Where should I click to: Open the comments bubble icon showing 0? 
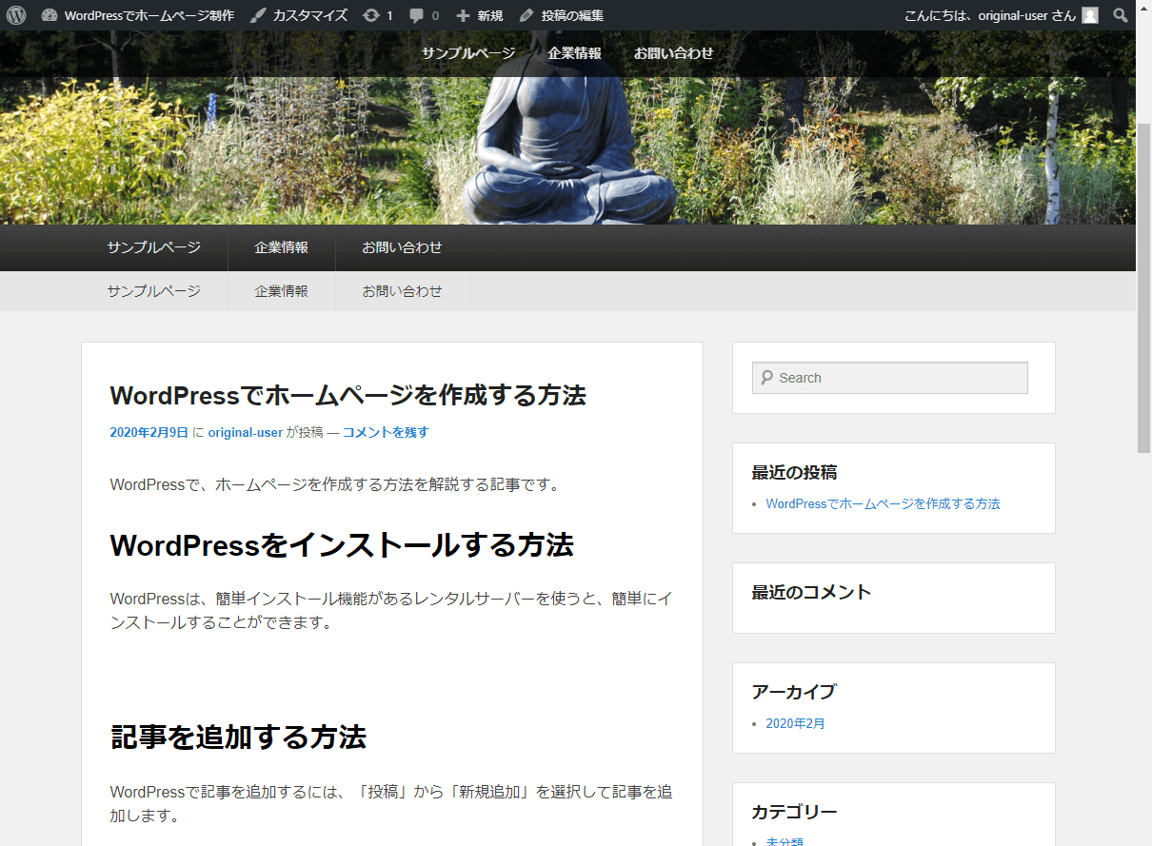[424, 15]
